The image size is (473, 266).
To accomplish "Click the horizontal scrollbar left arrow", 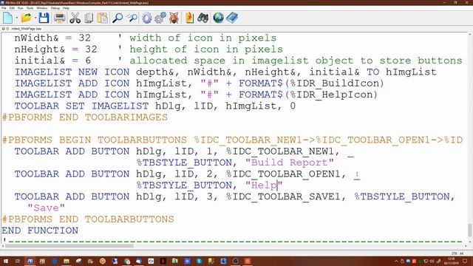I will (x=3, y=245).
